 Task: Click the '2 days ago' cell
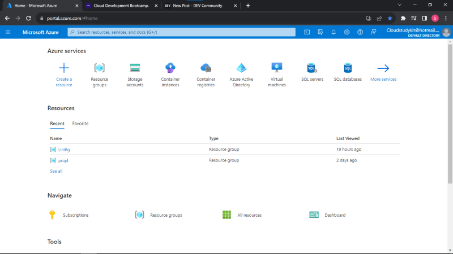[347, 160]
